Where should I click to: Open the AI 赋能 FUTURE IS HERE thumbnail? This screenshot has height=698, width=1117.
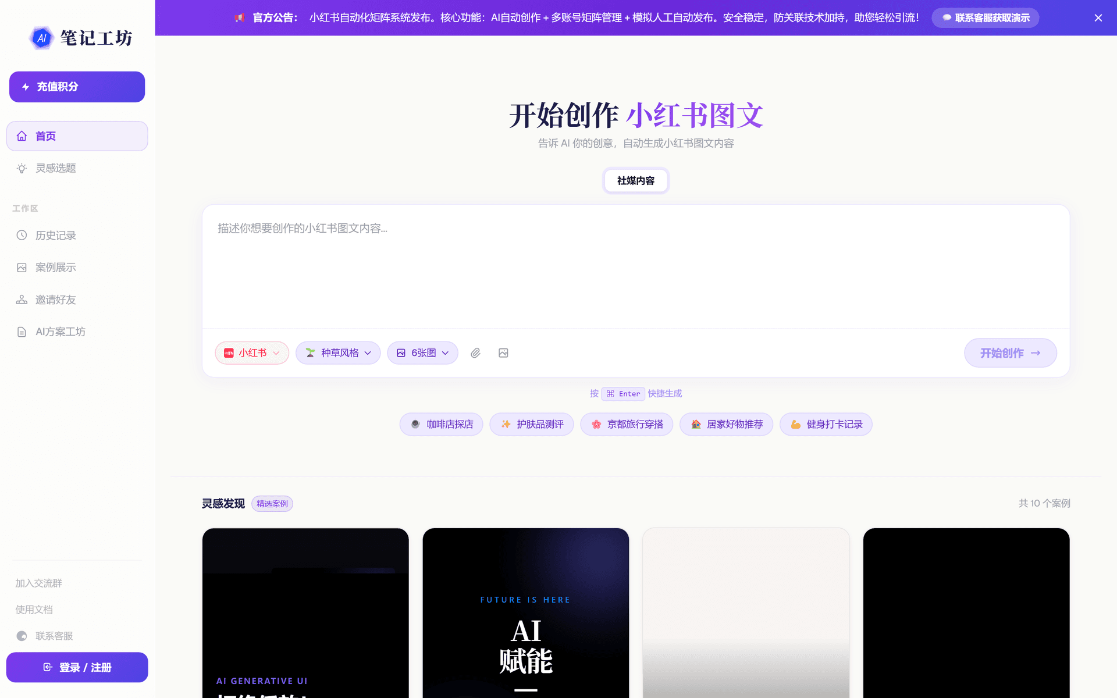coord(526,613)
